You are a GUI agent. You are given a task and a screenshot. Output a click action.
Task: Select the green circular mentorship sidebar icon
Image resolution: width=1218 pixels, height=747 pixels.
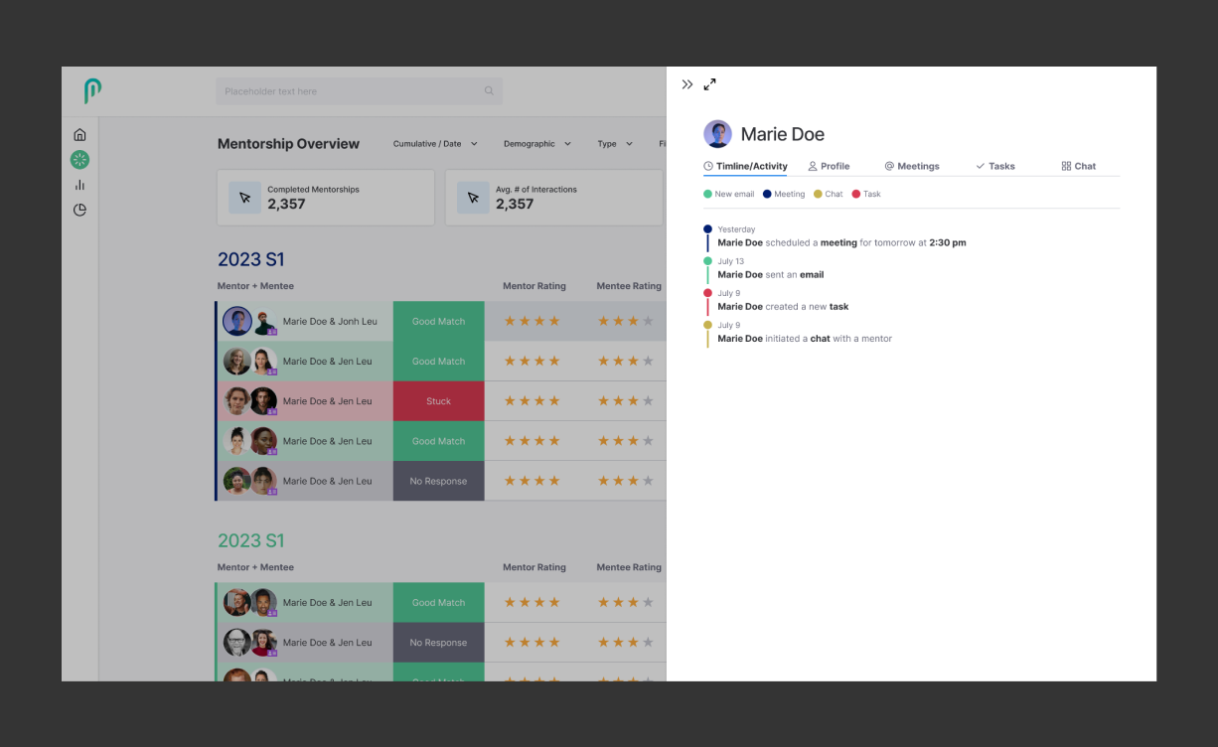(x=79, y=159)
